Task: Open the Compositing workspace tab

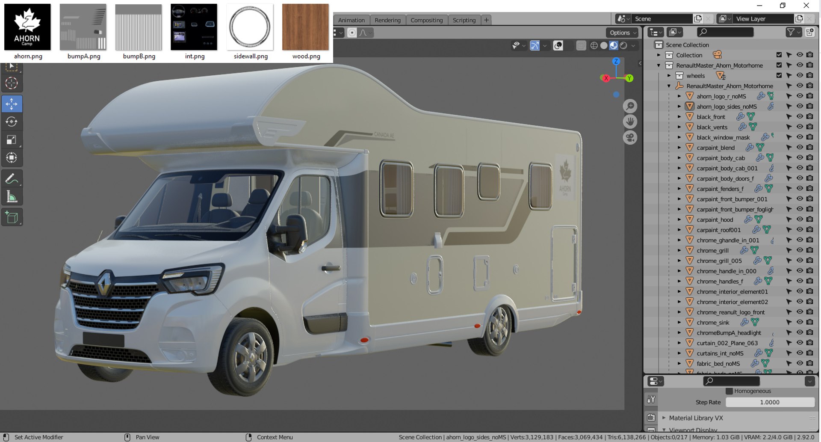Action: point(426,20)
